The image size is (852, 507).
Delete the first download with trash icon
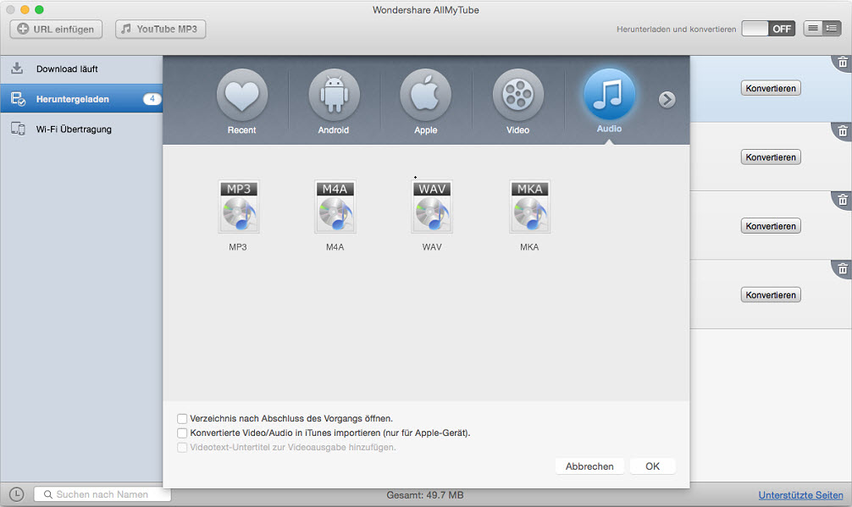(x=843, y=62)
